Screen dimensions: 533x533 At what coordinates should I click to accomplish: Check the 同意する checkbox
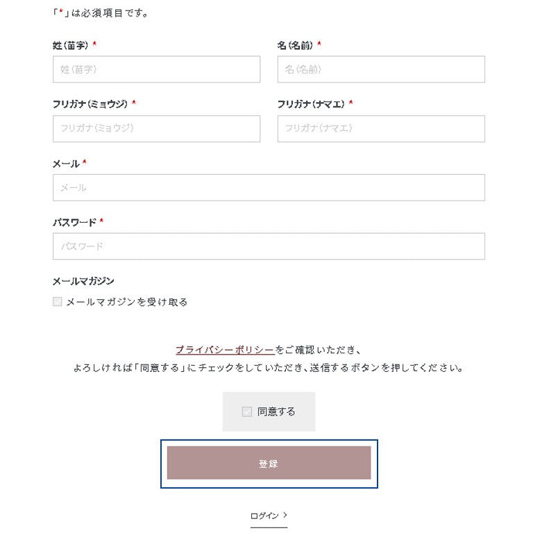point(247,412)
